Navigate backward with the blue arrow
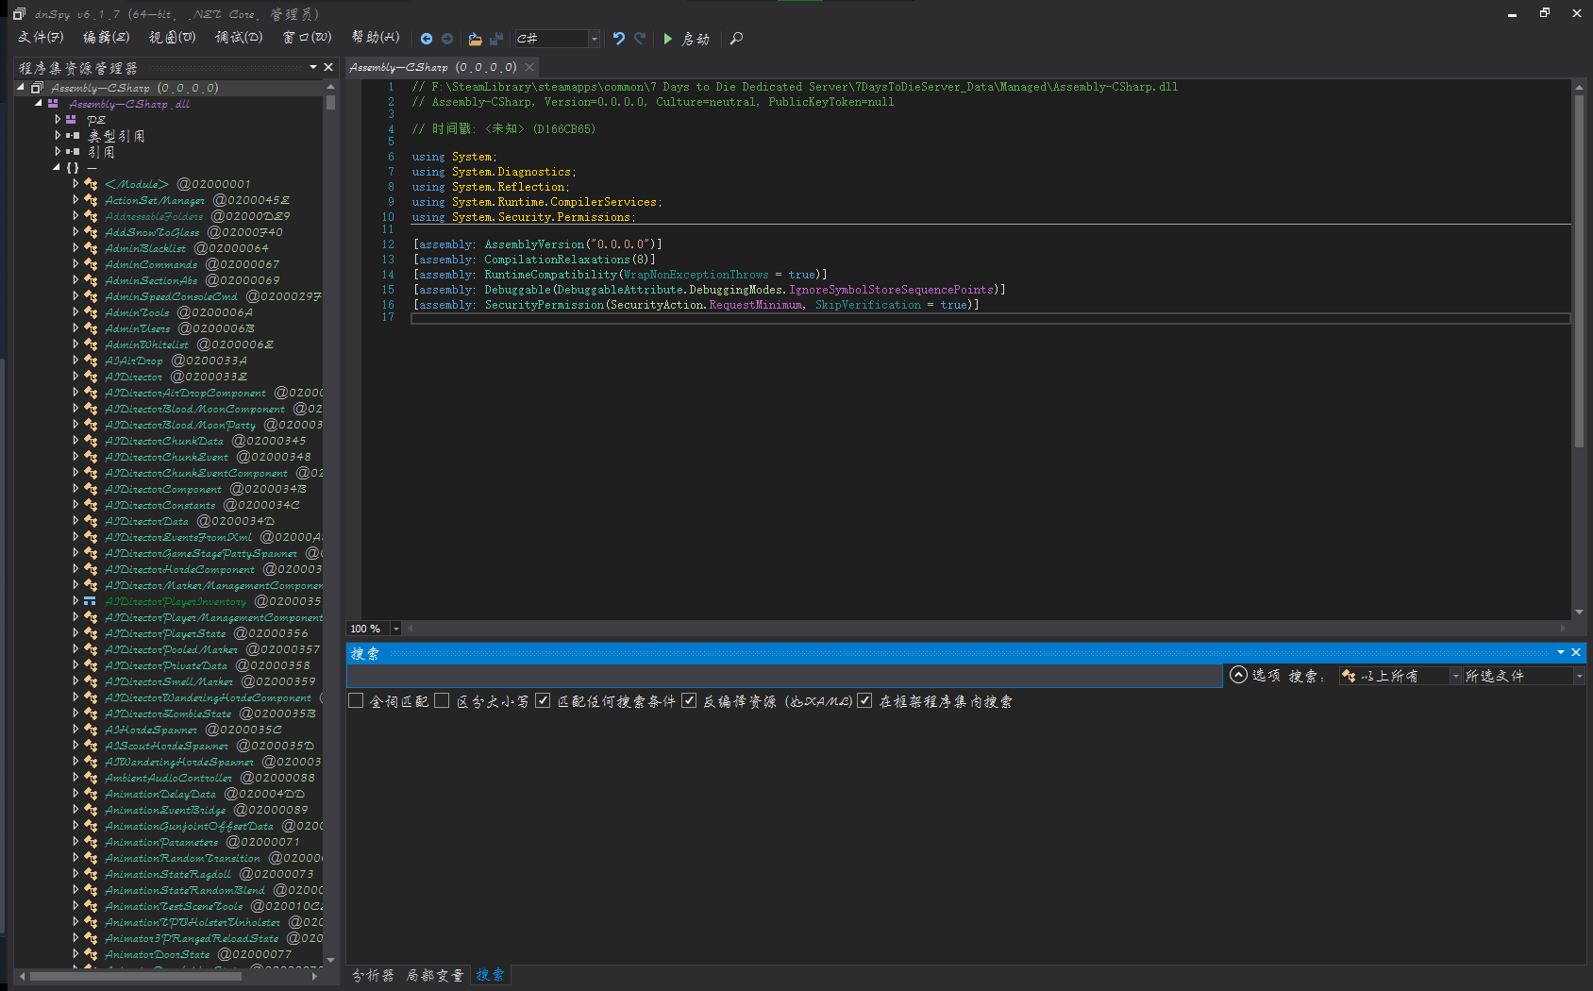1593x991 pixels. click(x=427, y=39)
